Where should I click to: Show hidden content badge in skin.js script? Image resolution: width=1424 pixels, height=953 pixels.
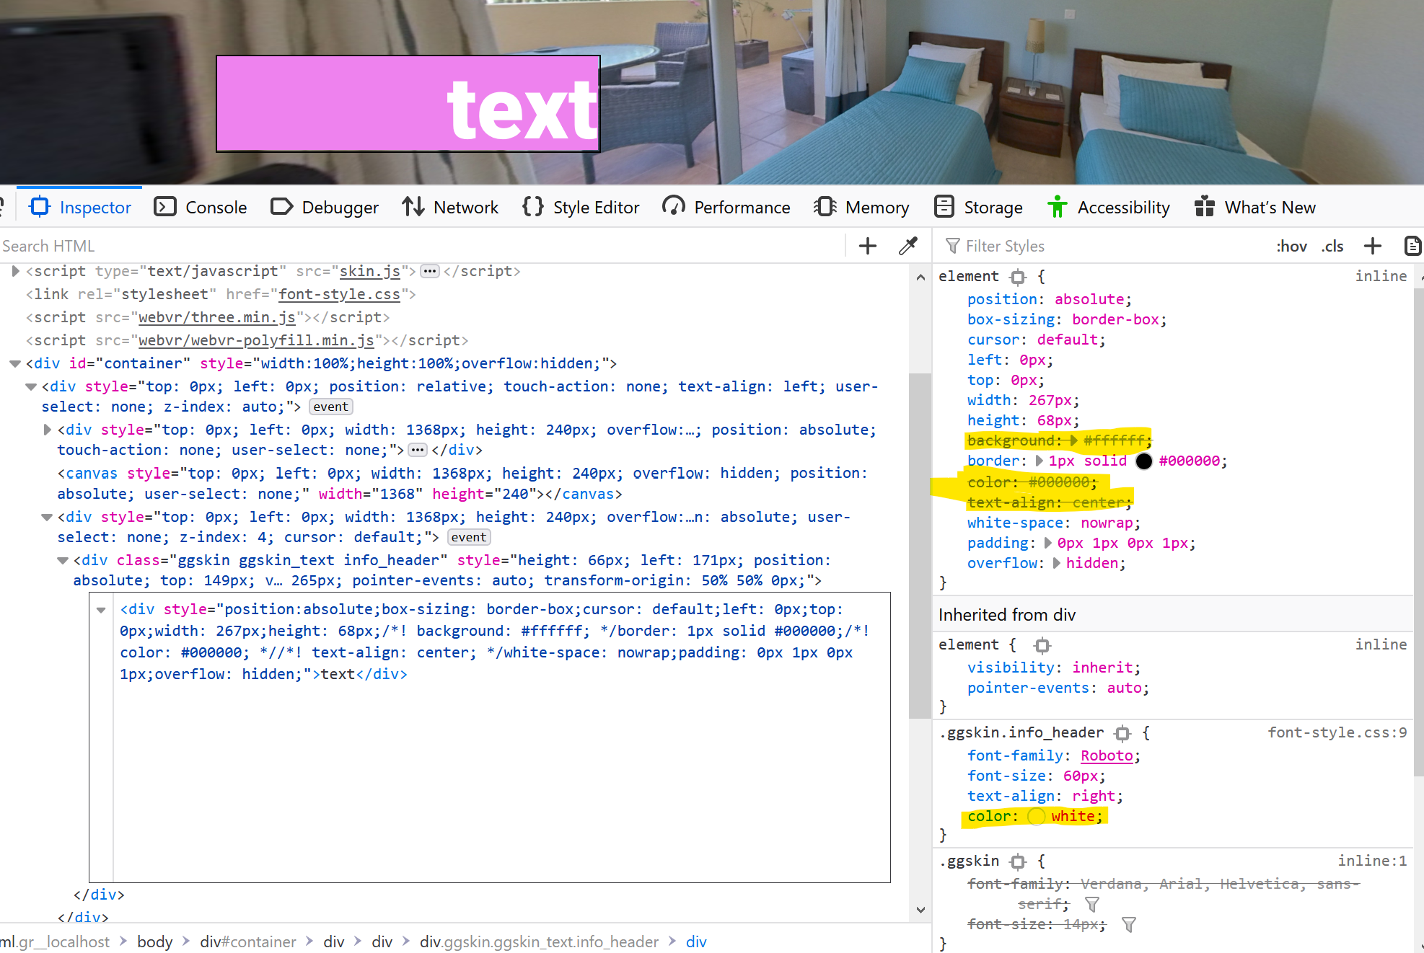430,271
